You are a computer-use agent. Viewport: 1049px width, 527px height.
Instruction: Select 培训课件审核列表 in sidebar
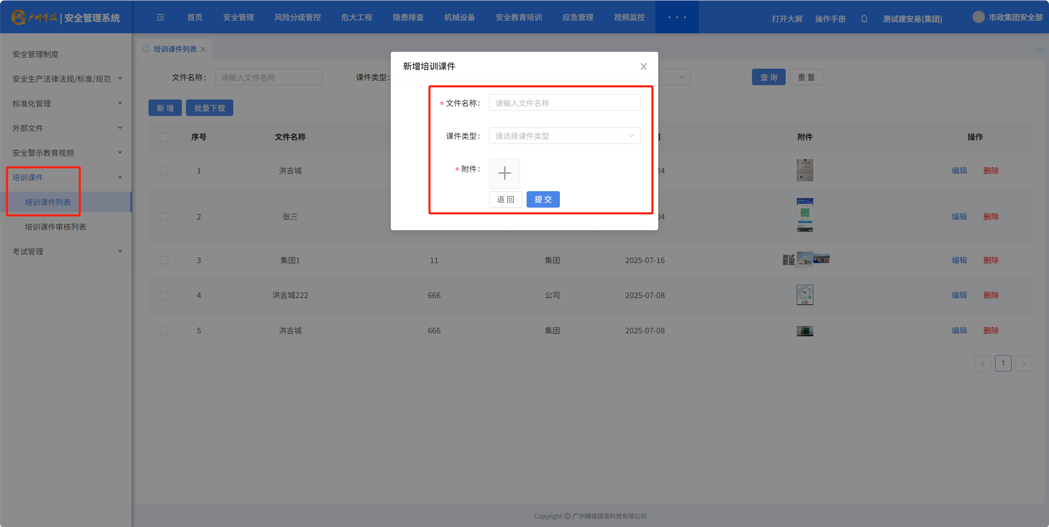coord(56,227)
